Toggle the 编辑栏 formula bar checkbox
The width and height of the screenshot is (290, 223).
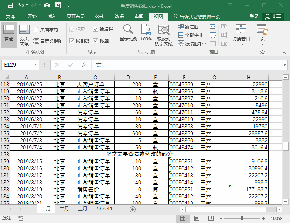(96, 29)
